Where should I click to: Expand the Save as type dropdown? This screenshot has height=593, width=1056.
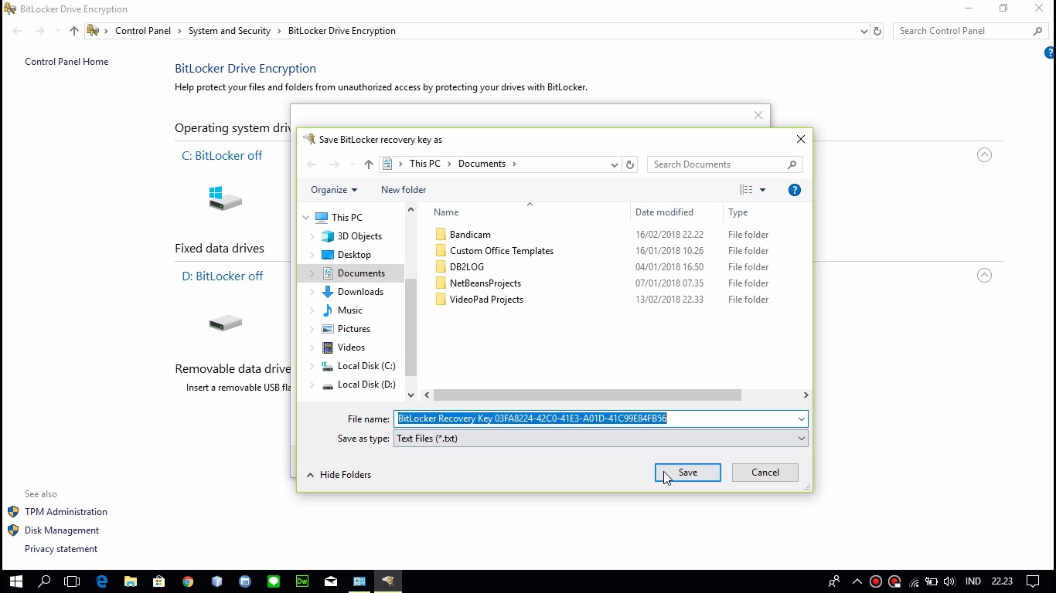(x=801, y=439)
